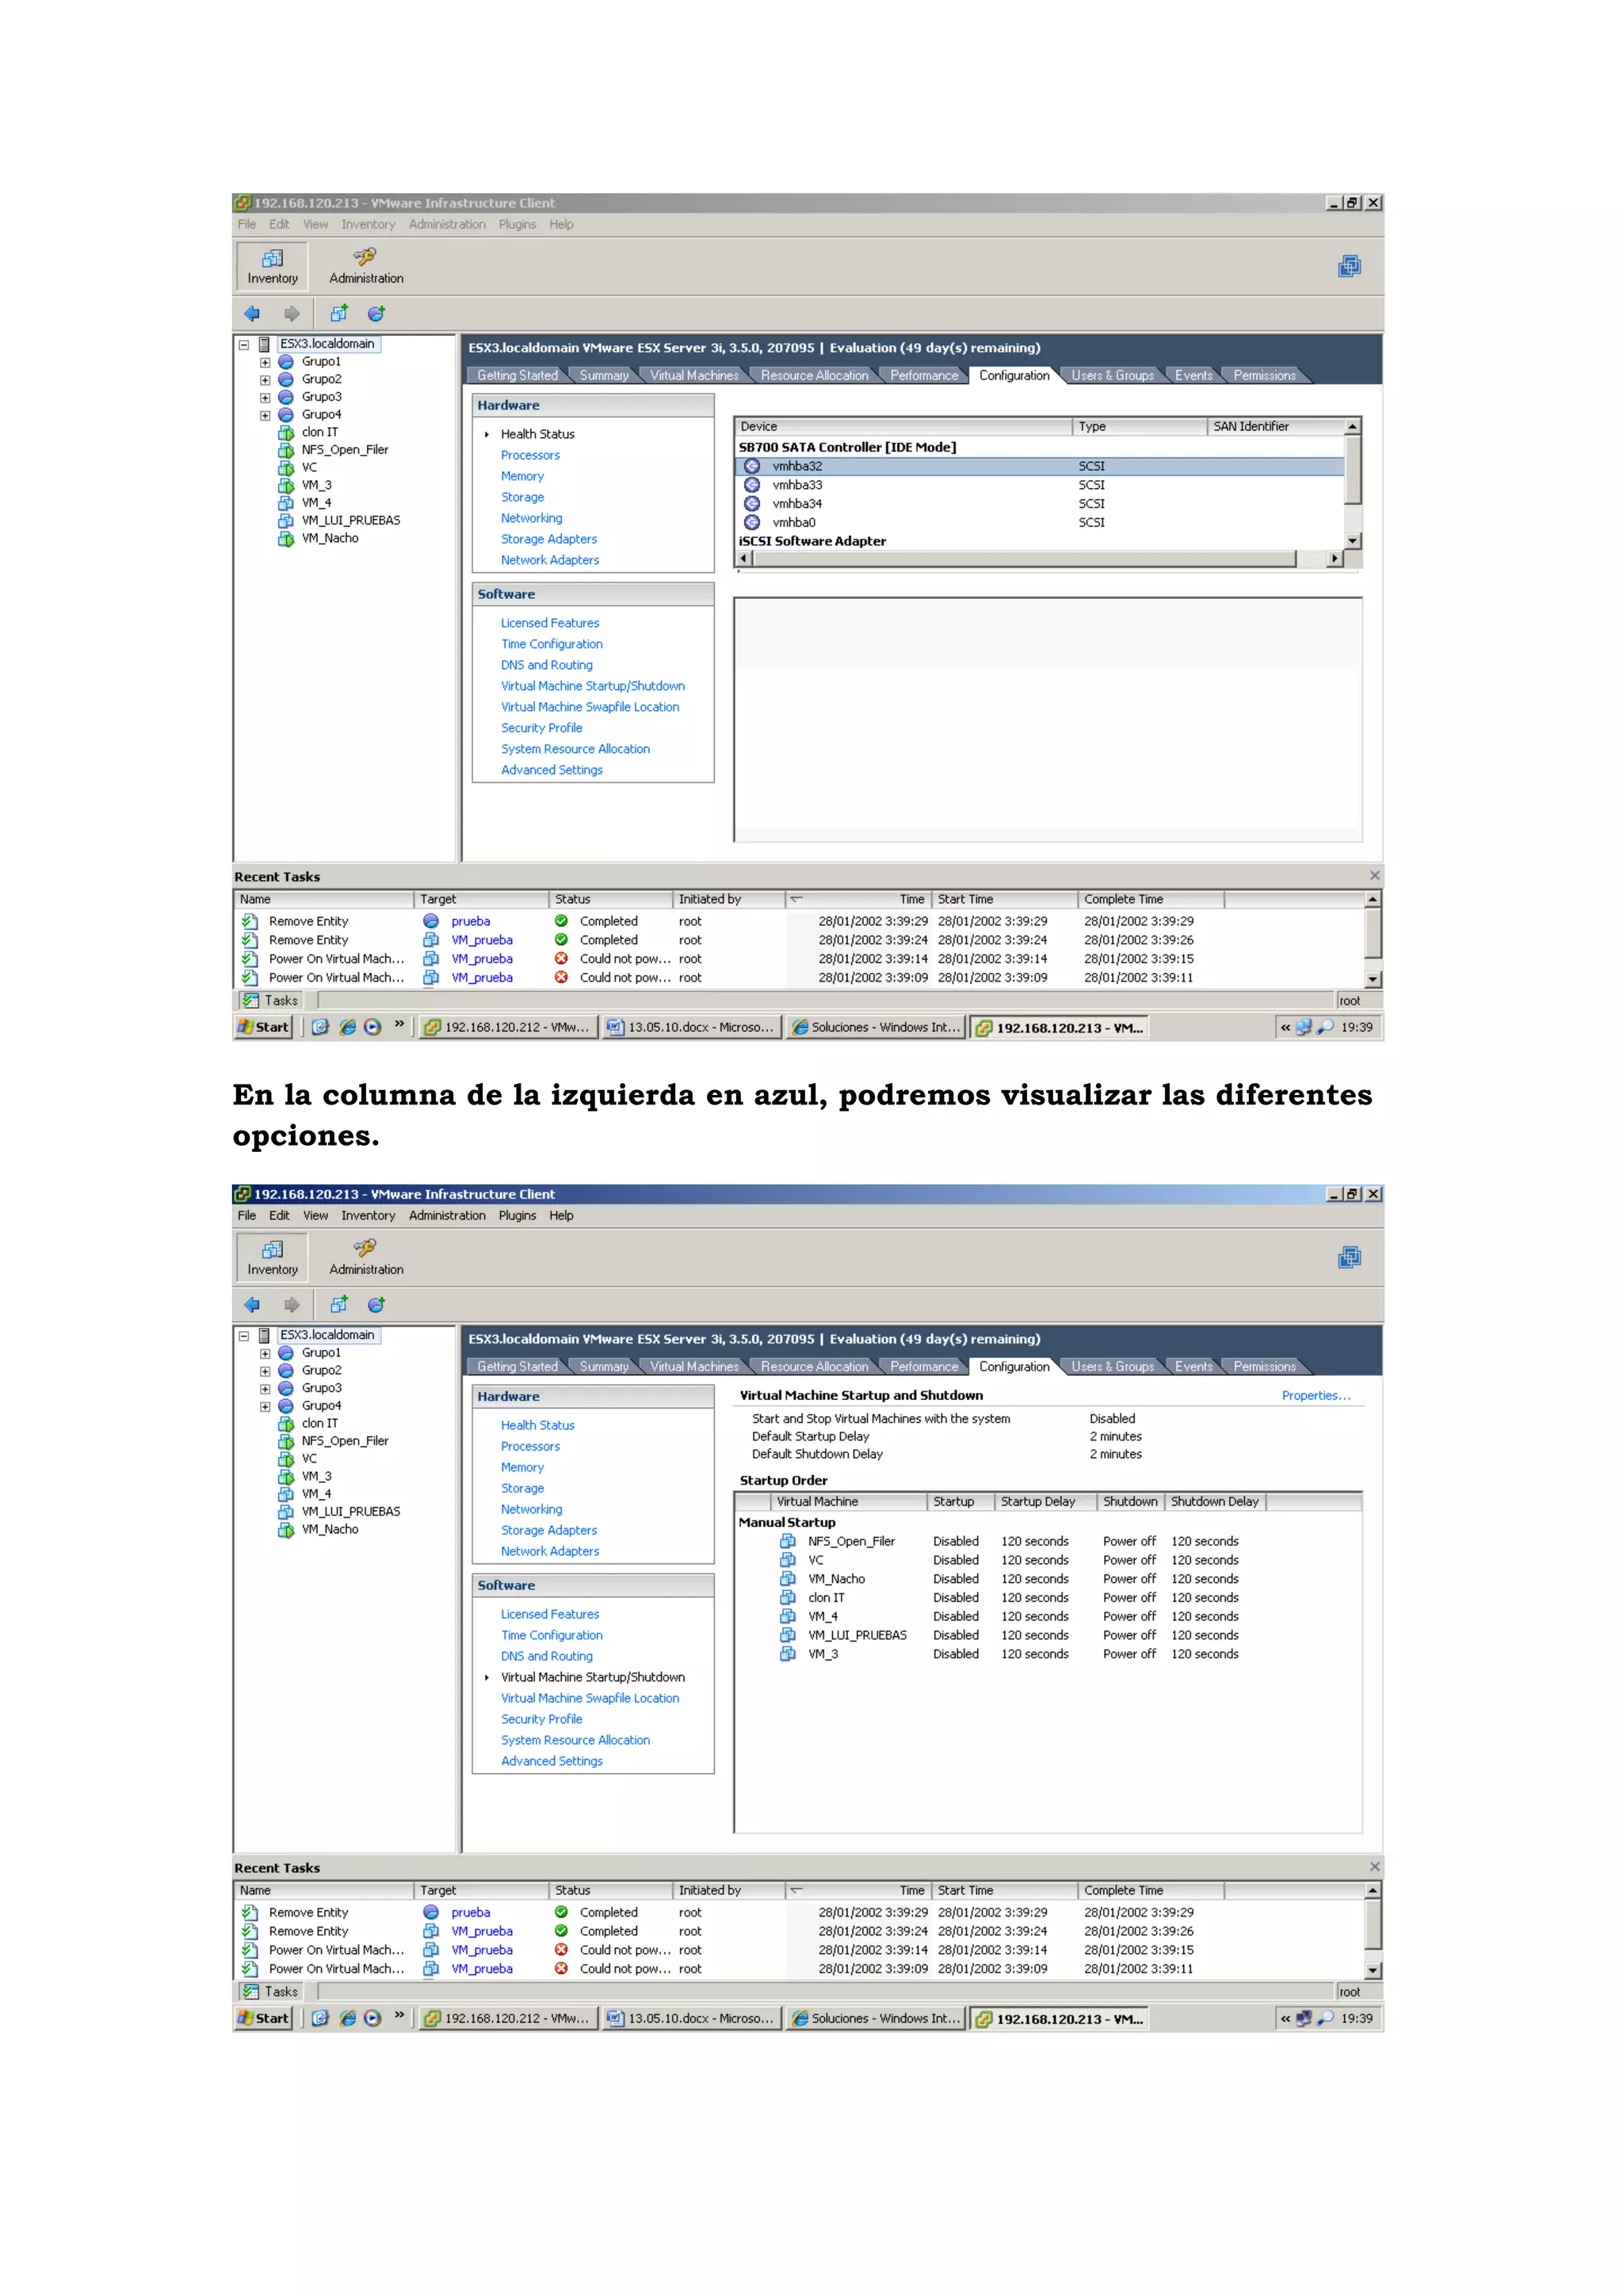The image size is (1623, 2296).
Task: Select the vmhba0 SCSI adapter icon
Action: [752, 522]
